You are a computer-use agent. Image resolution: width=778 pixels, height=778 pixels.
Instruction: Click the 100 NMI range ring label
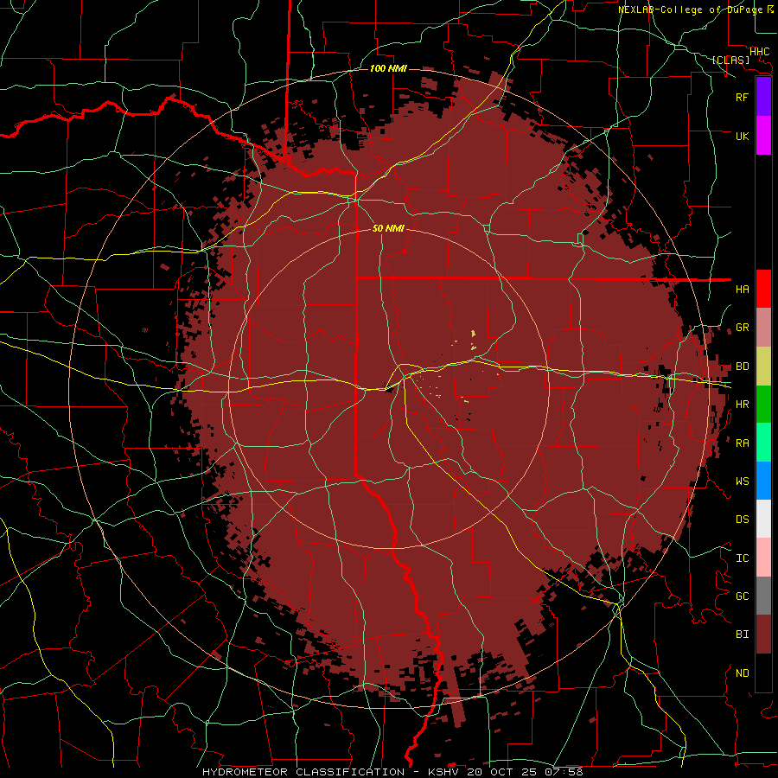coord(388,68)
